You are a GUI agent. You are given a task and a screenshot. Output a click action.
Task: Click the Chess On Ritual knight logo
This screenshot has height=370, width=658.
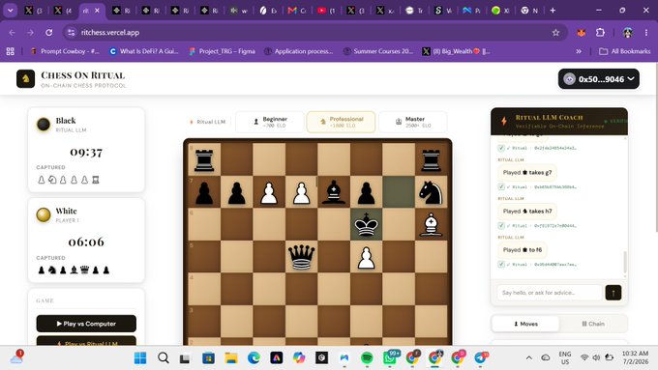pos(25,79)
